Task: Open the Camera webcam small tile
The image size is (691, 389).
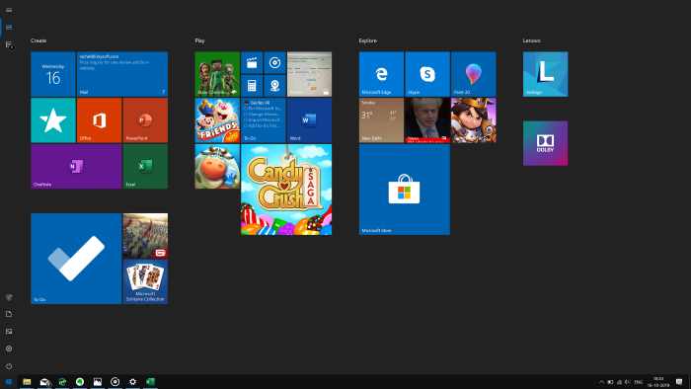Action: coord(274,86)
